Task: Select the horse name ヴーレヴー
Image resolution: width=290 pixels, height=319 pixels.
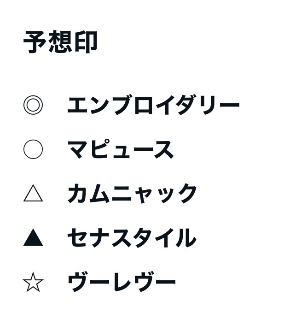Action: (122, 283)
